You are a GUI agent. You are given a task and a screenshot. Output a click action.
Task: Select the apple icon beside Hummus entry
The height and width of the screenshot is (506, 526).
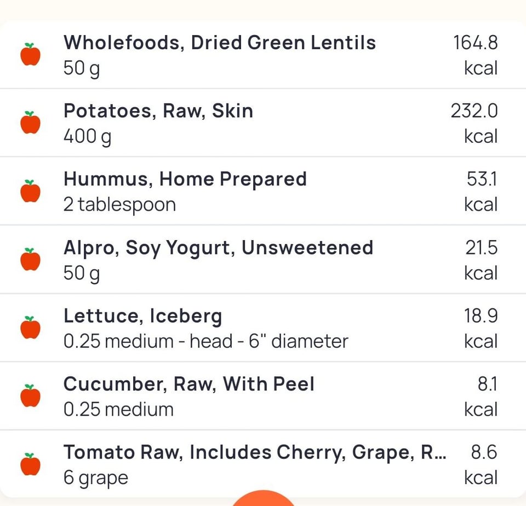(31, 191)
